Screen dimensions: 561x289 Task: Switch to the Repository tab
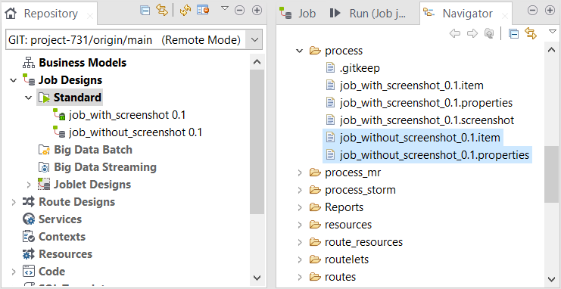pos(51,14)
